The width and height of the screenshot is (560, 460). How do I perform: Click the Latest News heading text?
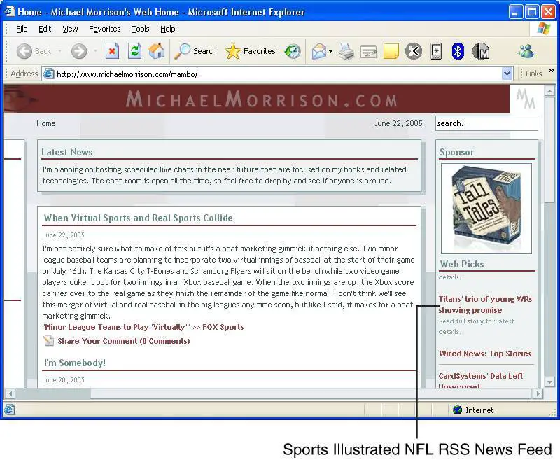(x=66, y=152)
